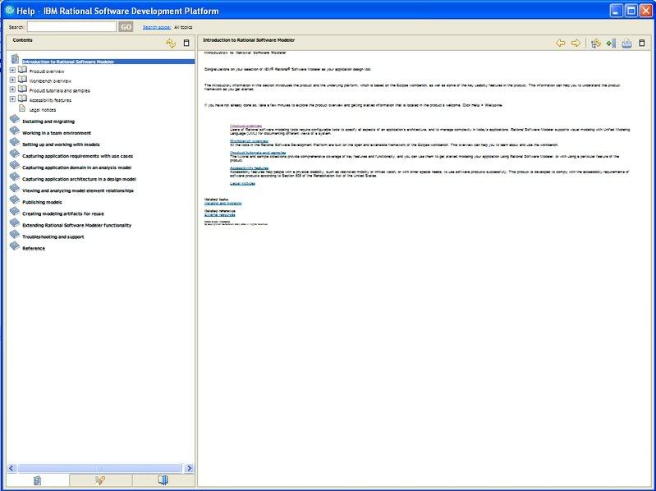Click the yellow sync arrows in Contents header
The height and width of the screenshot is (491, 656).
pos(171,43)
